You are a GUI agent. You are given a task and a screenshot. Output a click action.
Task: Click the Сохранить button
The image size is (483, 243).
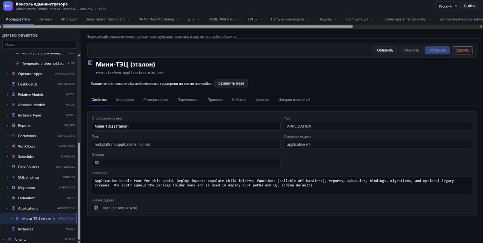pos(437,50)
